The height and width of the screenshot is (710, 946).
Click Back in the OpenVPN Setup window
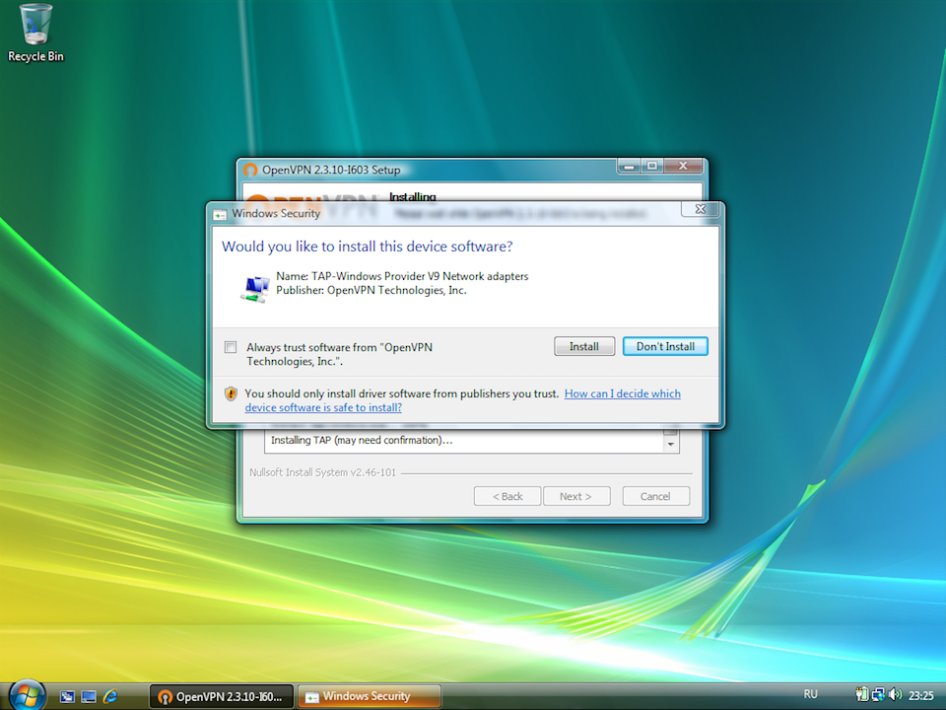click(x=507, y=496)
